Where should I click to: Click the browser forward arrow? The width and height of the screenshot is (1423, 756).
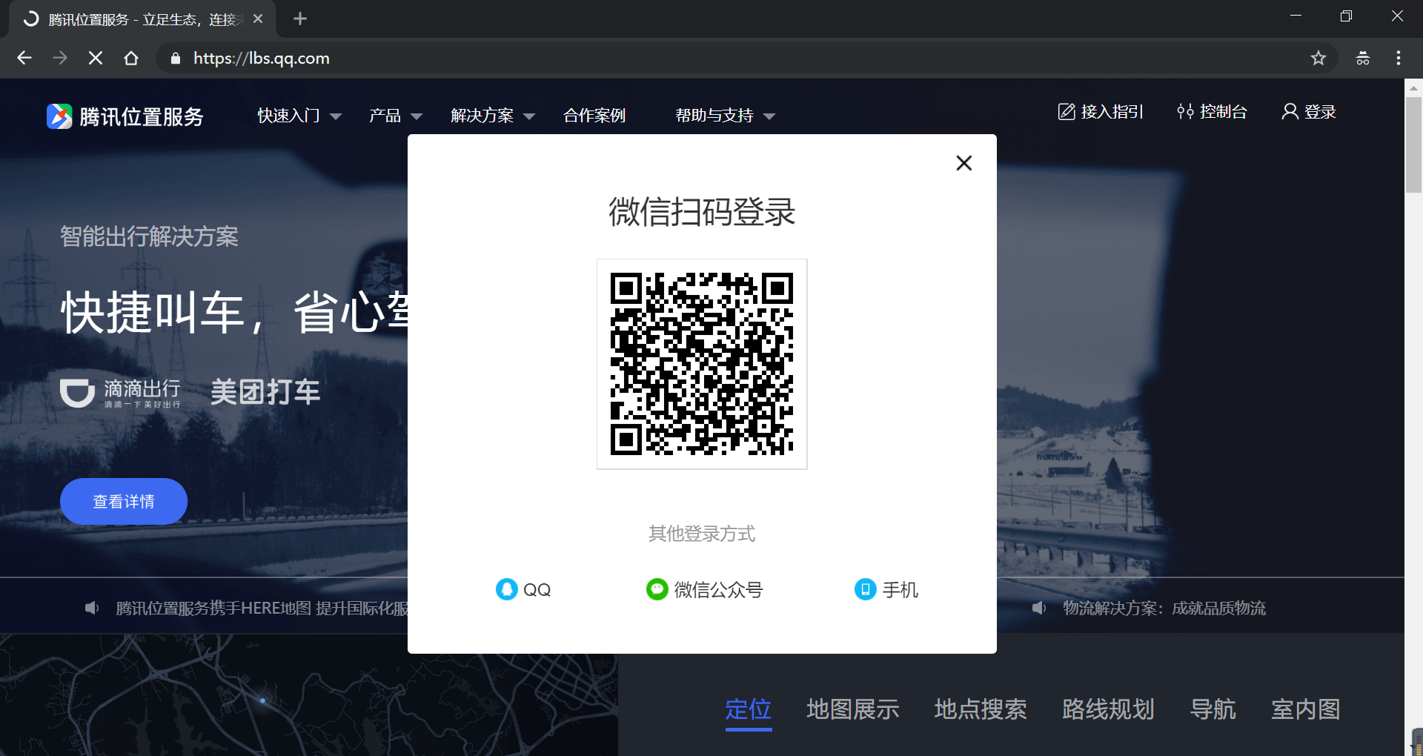[x=60, y=58]
